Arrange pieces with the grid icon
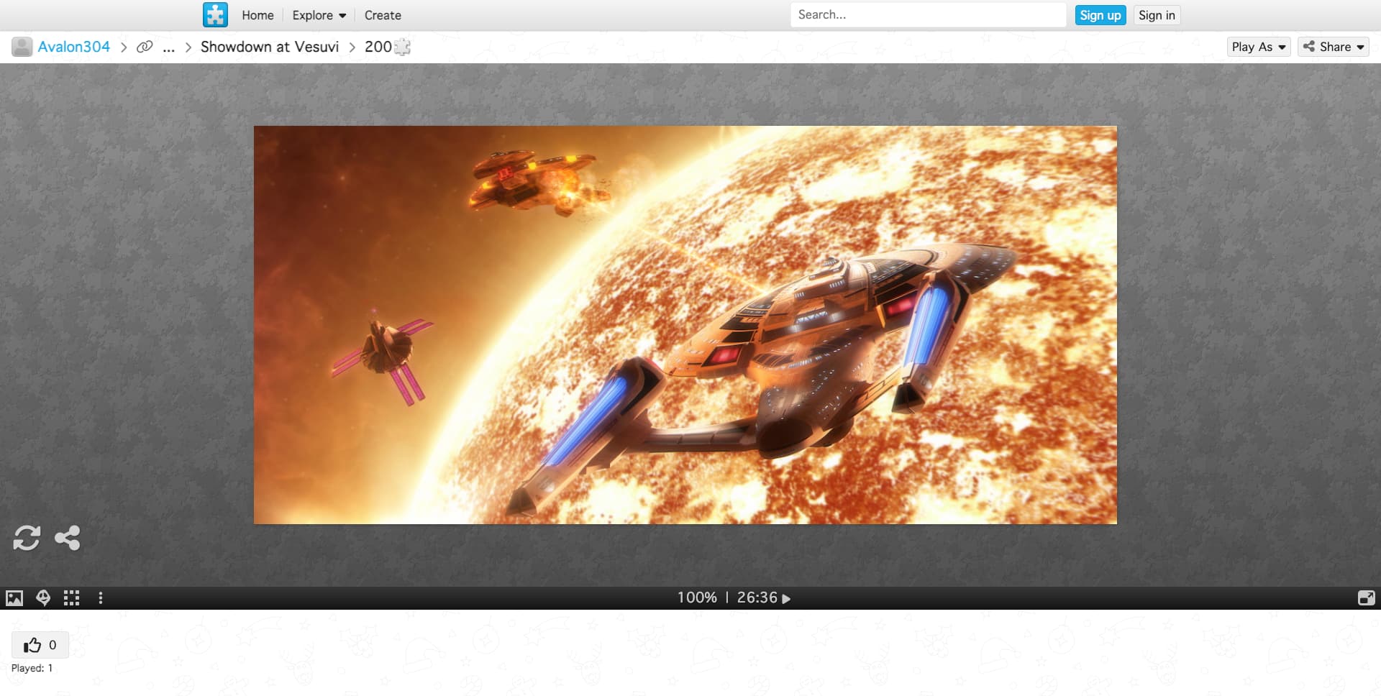Viewport: 1381px width, 696px height. click(71, 598)
